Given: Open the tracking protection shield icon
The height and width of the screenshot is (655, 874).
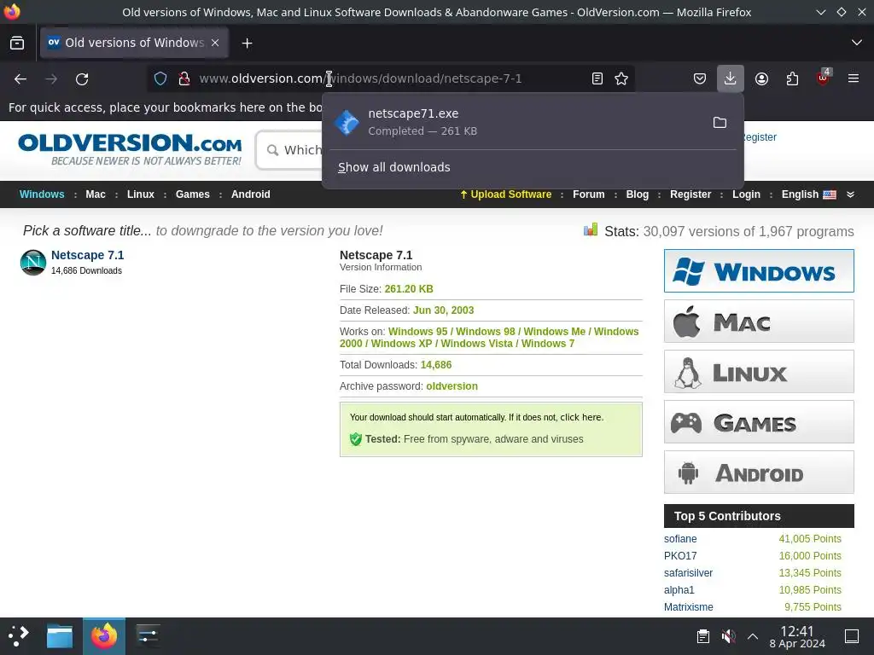Looking at the screenshot, I should pyautogui.click(x=160, y=78).
